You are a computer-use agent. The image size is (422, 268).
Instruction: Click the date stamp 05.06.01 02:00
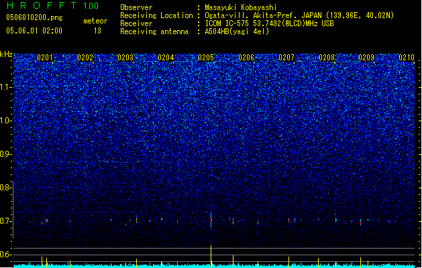tap(34, 31)
